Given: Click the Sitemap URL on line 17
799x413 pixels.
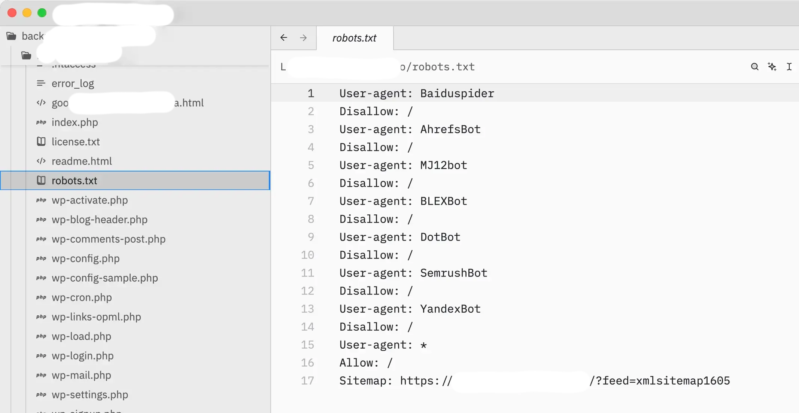Looking at the screenshot, I should tap(565, 381).
